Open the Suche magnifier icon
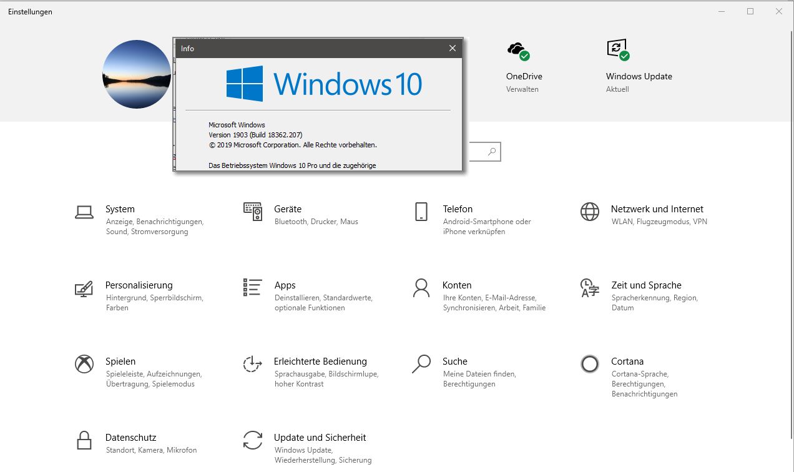This screenshot has width=794, height=472. click(x=421, y=364)
